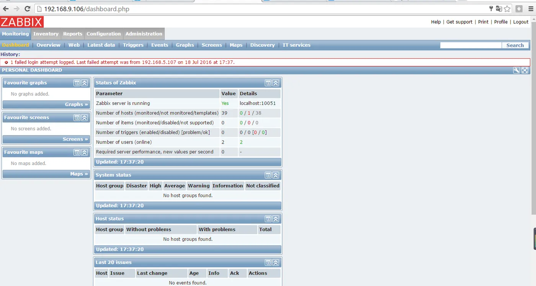
Task: Follow the Maps » link in Favourite maps
Action: 79,174
